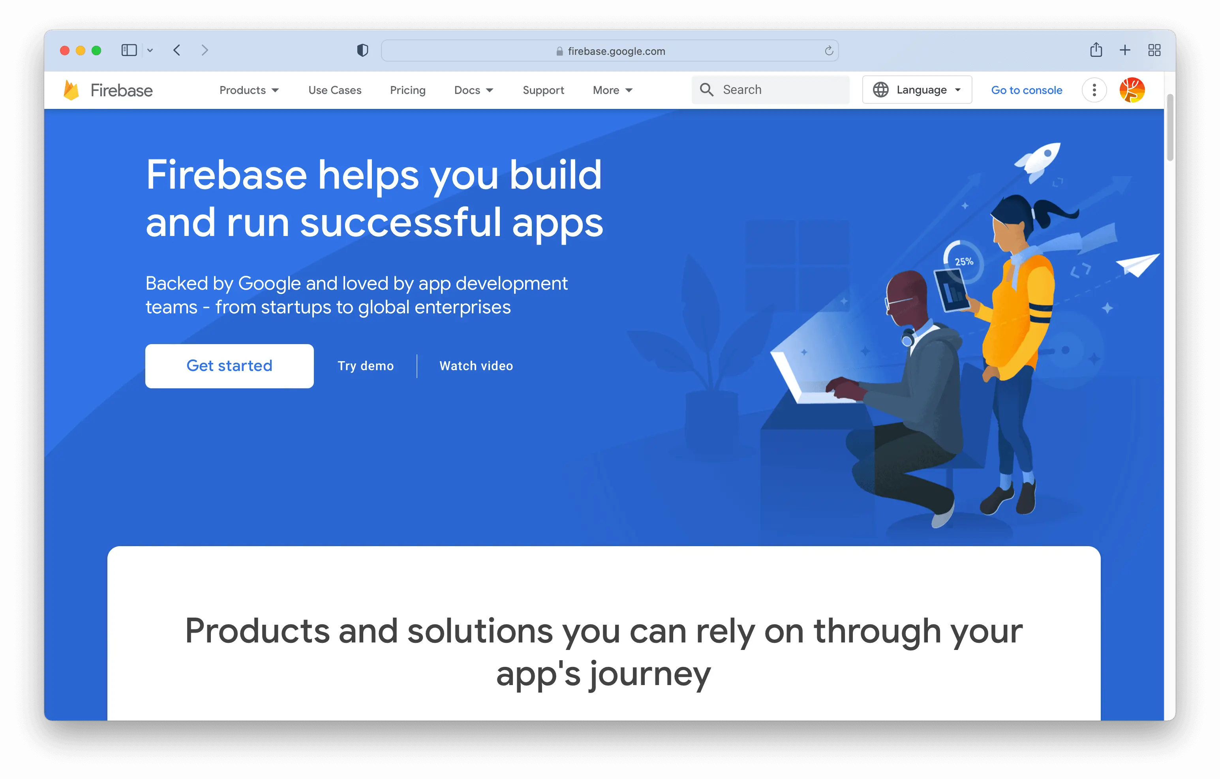Click the Go to console button
Image resolution: width=1220 pixels, height=779 pixels.
1025,89
